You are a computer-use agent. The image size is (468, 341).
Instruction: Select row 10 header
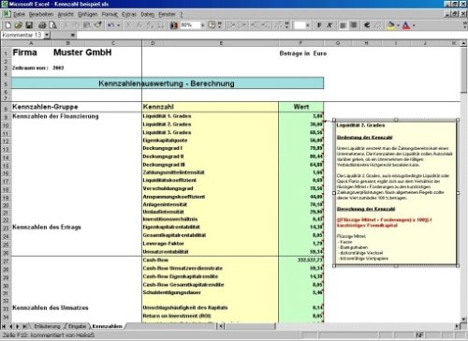(x=6, y=126)
